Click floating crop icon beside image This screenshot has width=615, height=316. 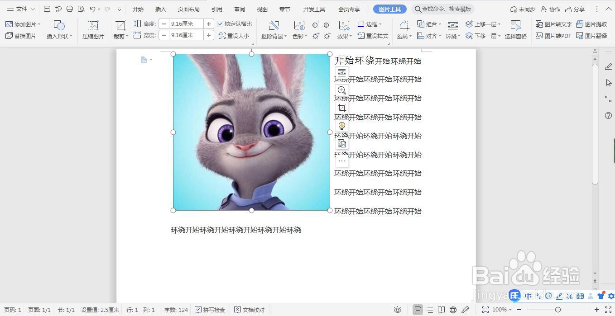342,108
